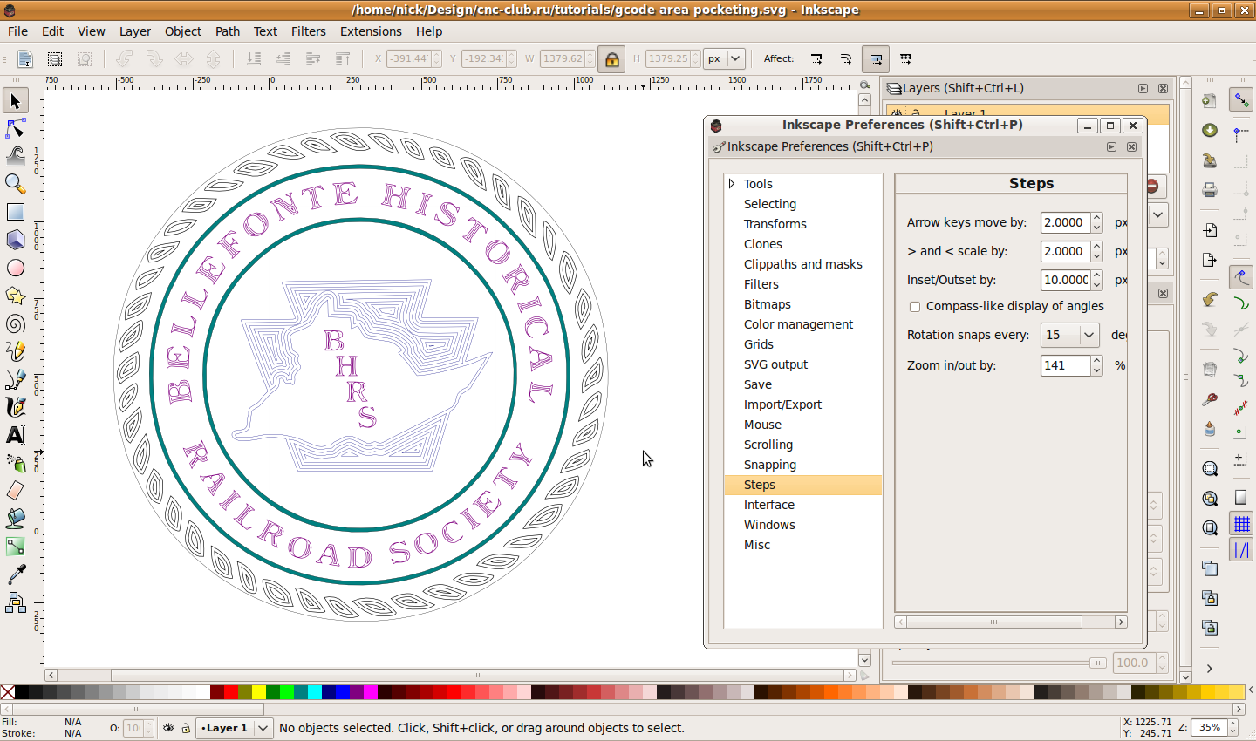
Task: Pick the yellow palette swatch
Action: [x=259, y=692]
